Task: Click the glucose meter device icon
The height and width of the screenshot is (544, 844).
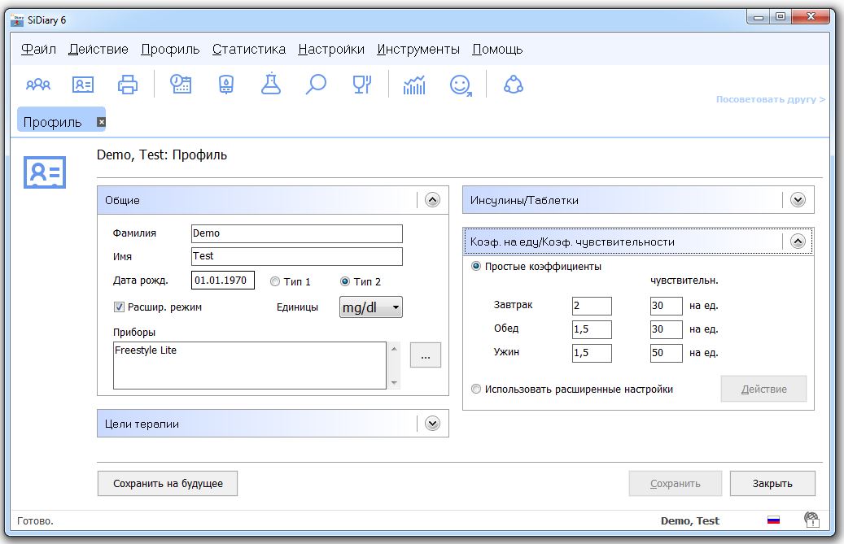Action: click(x=226, y=85)
